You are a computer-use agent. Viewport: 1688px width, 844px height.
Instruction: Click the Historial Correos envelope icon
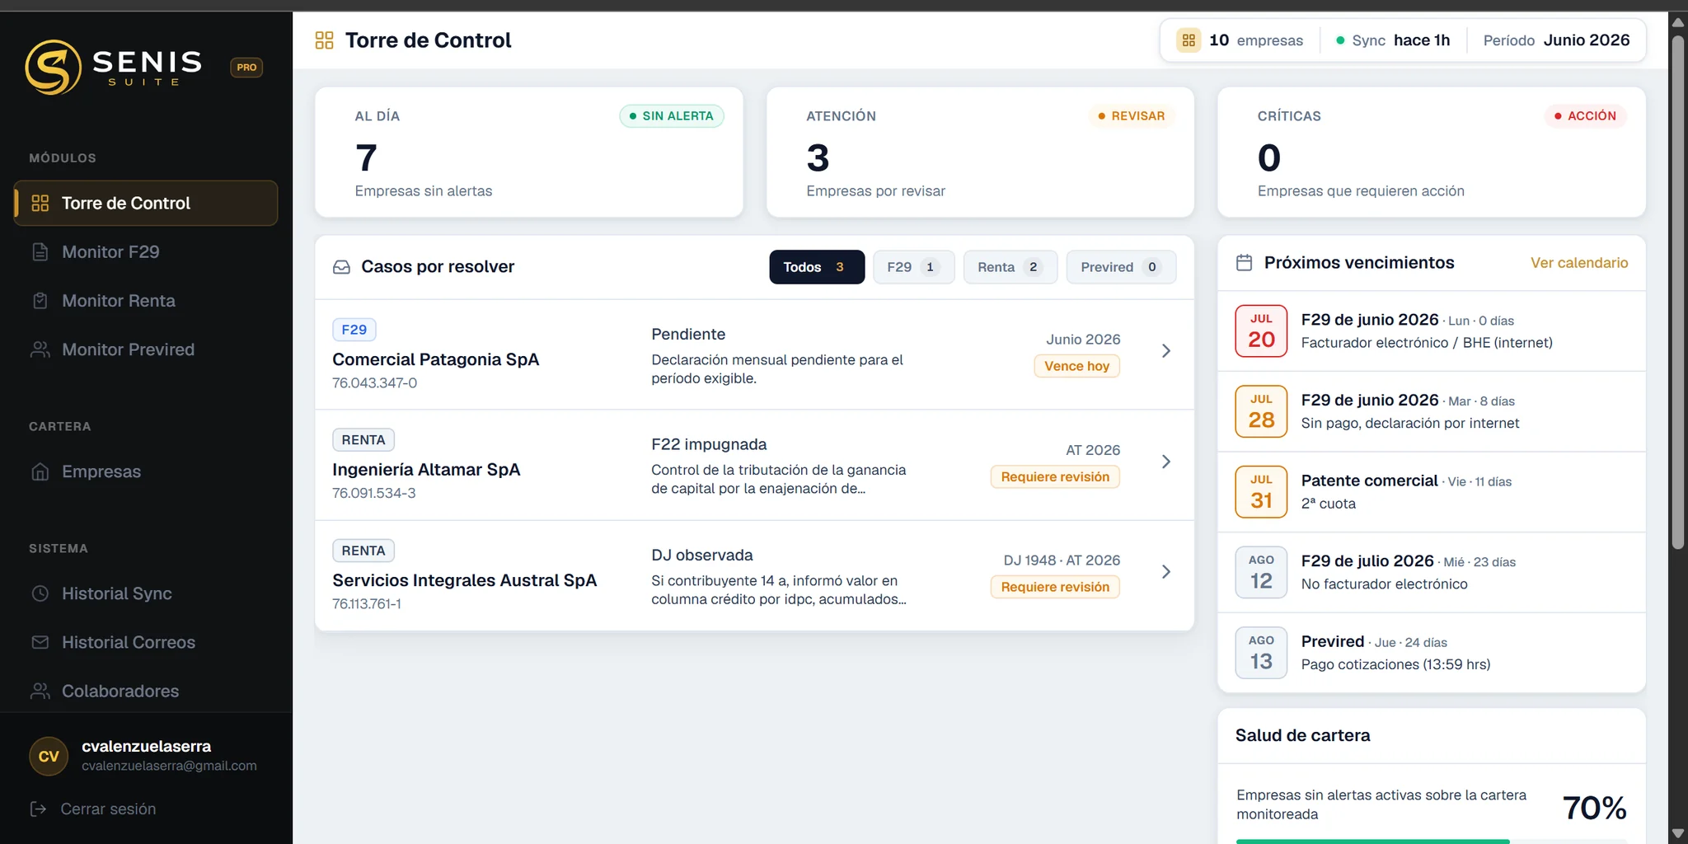(40, 642)
